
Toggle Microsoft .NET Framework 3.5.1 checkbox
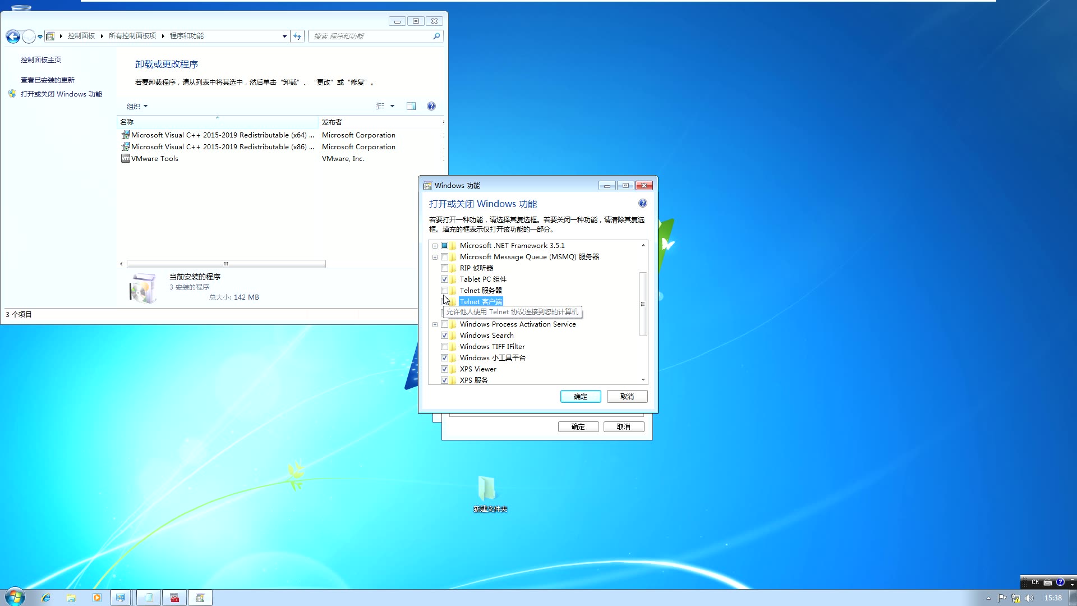[x=445, y=246]
